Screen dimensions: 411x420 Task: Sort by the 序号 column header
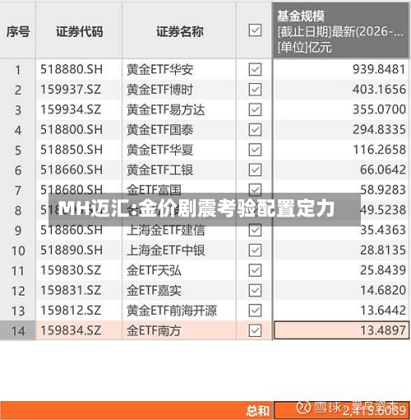pyautogui.click(x=18, y=31)
